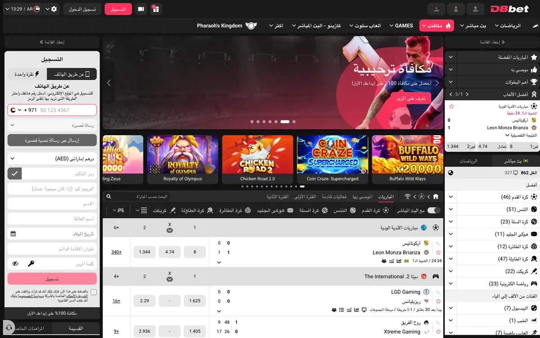The width and height of the screenshot is (540, 338).
Task: Click إرسال عبر رسالة نصية قصيرة button
Action: tap(52, 140)
